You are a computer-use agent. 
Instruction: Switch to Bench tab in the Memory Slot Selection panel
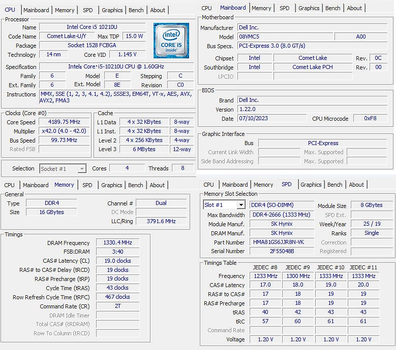click(x=334, y=185)
